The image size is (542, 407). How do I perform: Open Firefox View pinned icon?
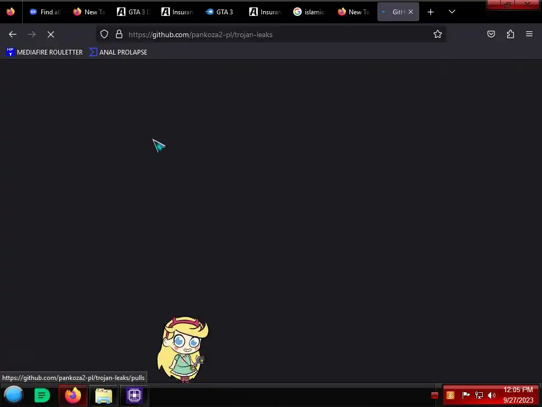pos(11,12)
